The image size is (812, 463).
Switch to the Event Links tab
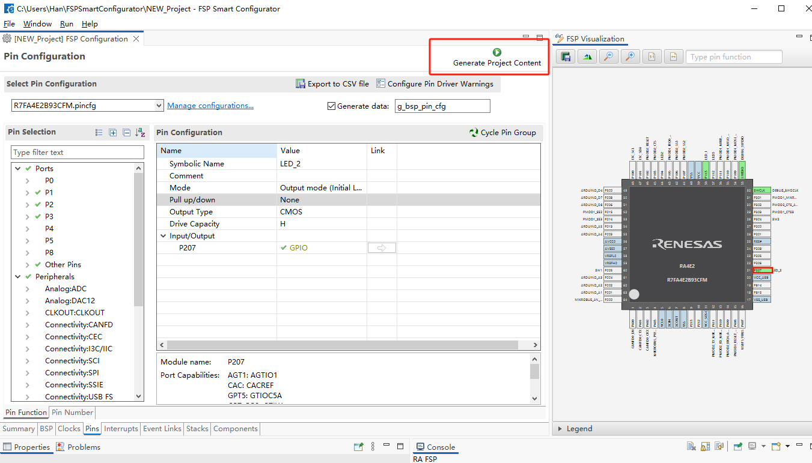coord(162,429)
